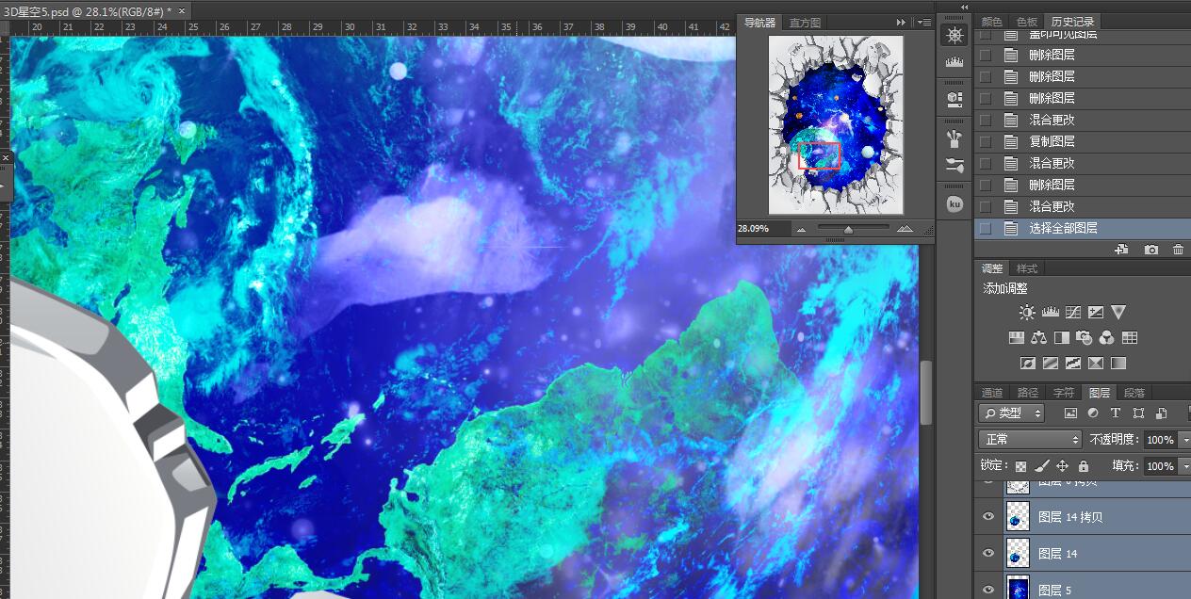Hide the 图层 14 拷贝 layer
The height and width of the screenshot is (599, 1191).
[x=988, y=517]
